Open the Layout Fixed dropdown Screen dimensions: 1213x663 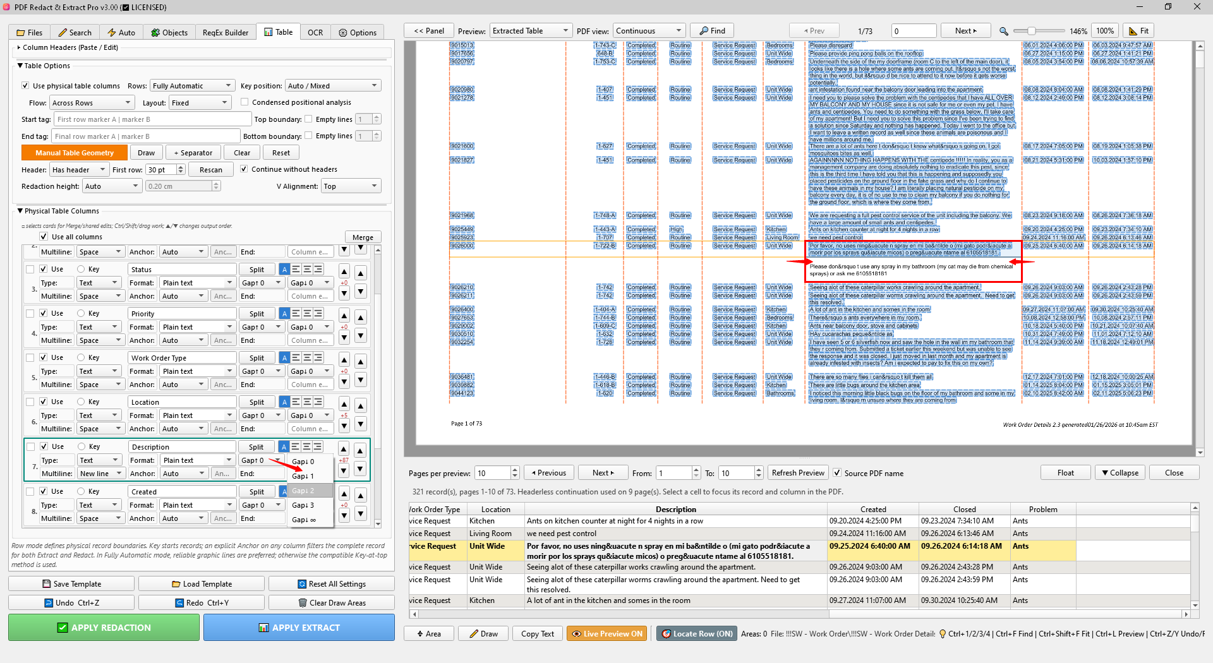point(200,103)
